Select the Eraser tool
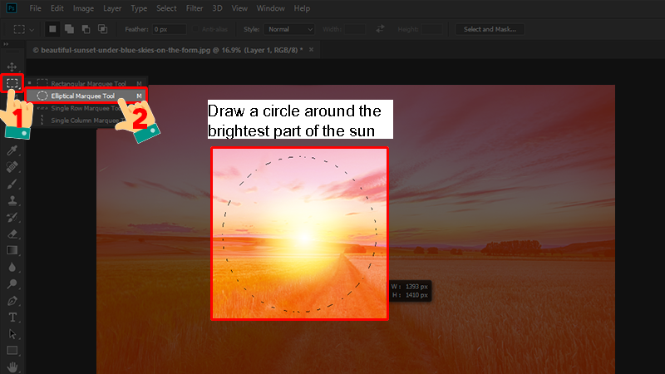The height and width of the screenshot is (374, 665). [x=12, y=234]
